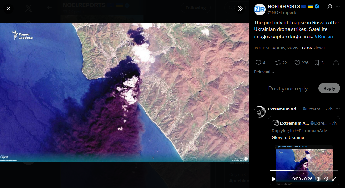This screenshot has width=345, height=188.
Task: Mute the embedded video volume
Action: 318,179
